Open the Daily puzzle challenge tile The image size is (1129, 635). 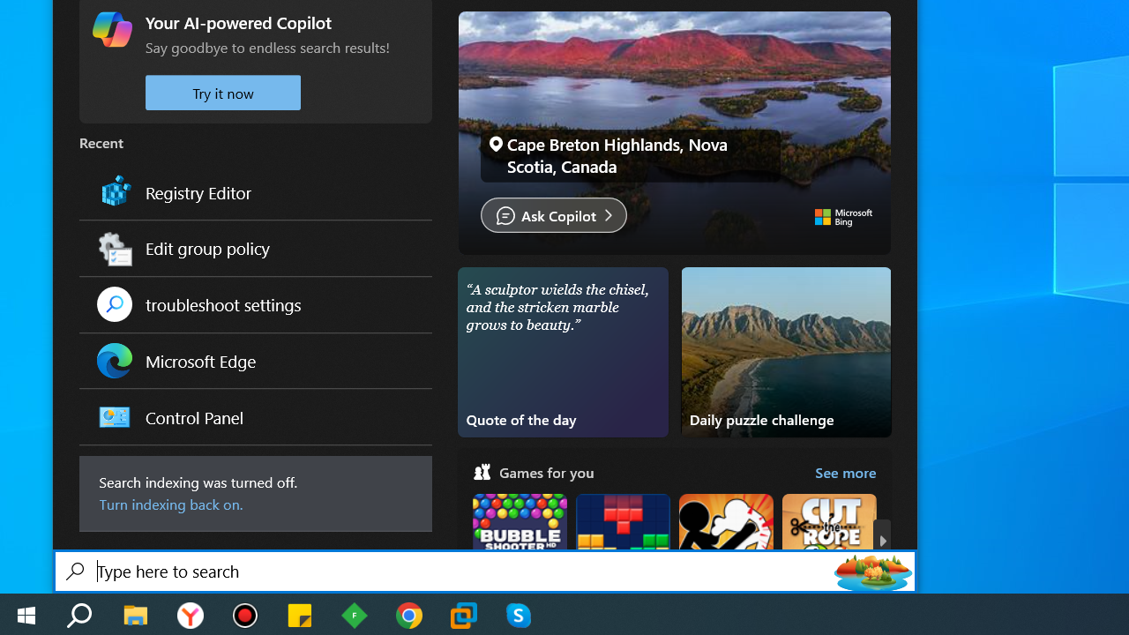click(786, 352)
